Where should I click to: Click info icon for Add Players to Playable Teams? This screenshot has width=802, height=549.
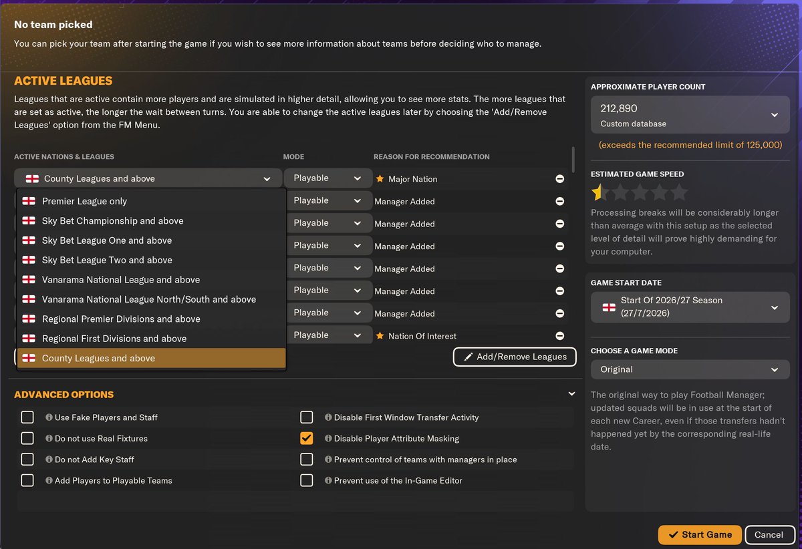click(x=49, y=481)
